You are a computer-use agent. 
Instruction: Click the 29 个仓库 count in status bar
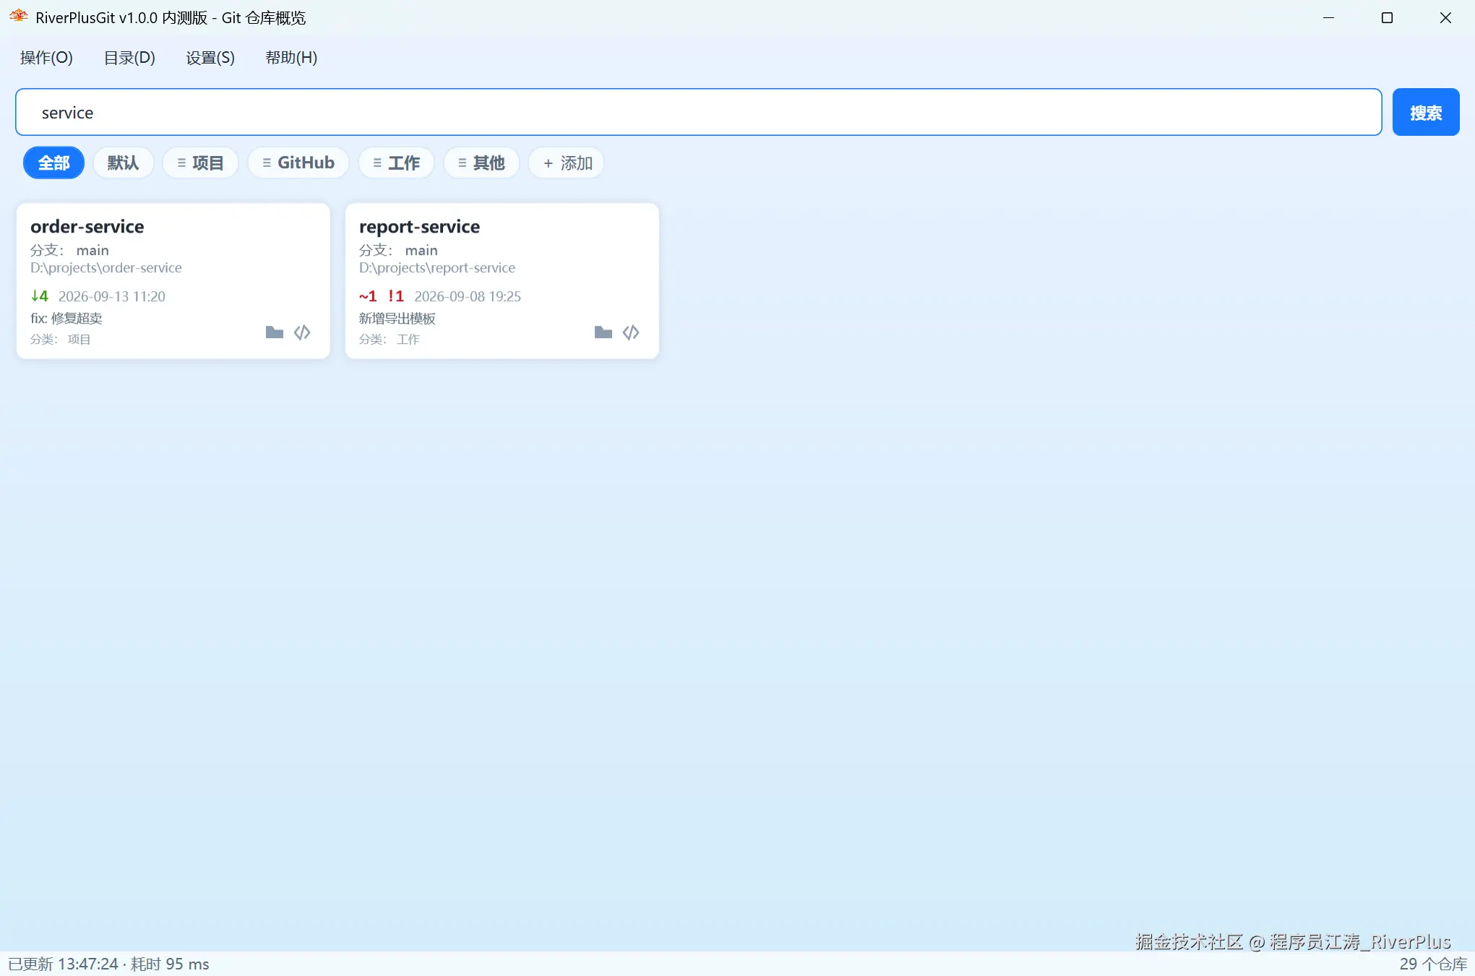(x=1434, y=964)
